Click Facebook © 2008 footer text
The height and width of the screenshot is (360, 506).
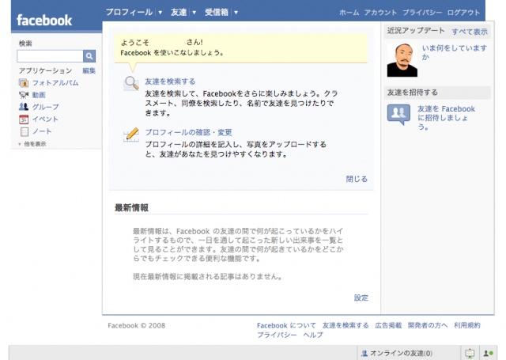(137, 325)
